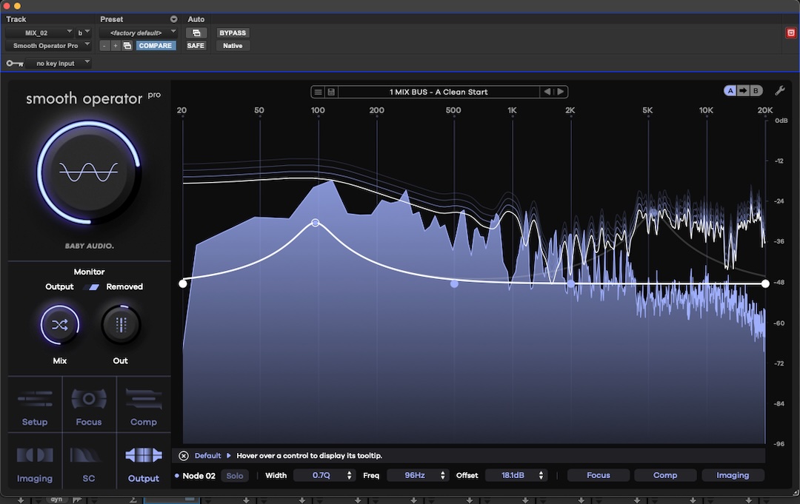Click the close X beside Default tooltip

[184, 456]
